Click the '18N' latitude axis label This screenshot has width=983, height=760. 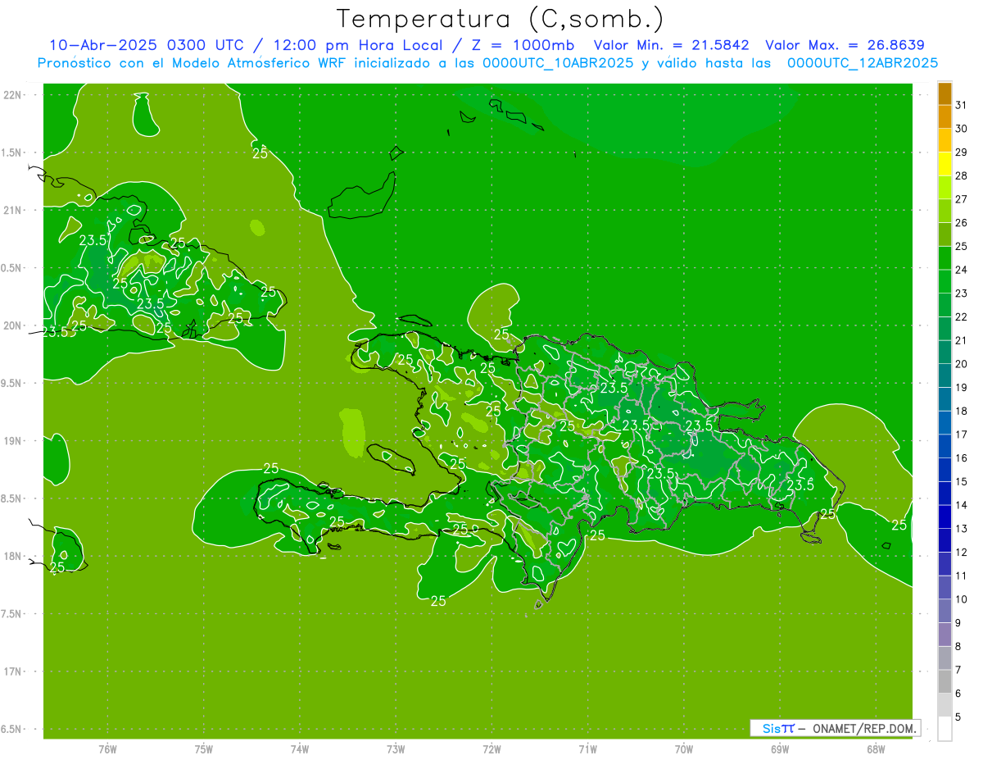[13, 556]
